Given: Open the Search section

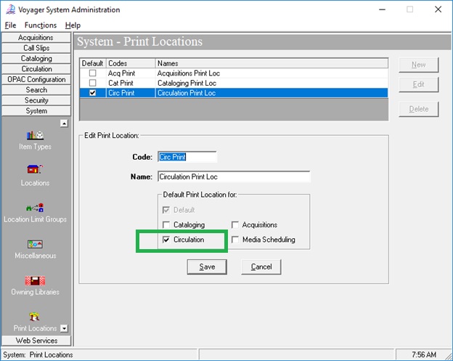Looking at the screenshot, I should pos(36,90).
